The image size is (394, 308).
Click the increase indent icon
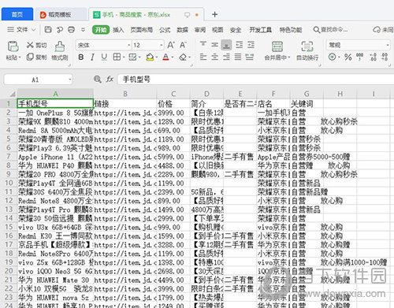point(251,45)
